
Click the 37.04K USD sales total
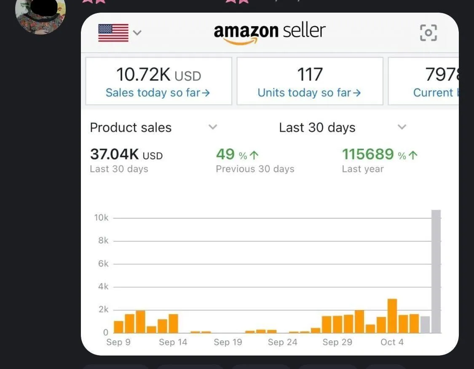pyautogui.click(x=126, y=155)
